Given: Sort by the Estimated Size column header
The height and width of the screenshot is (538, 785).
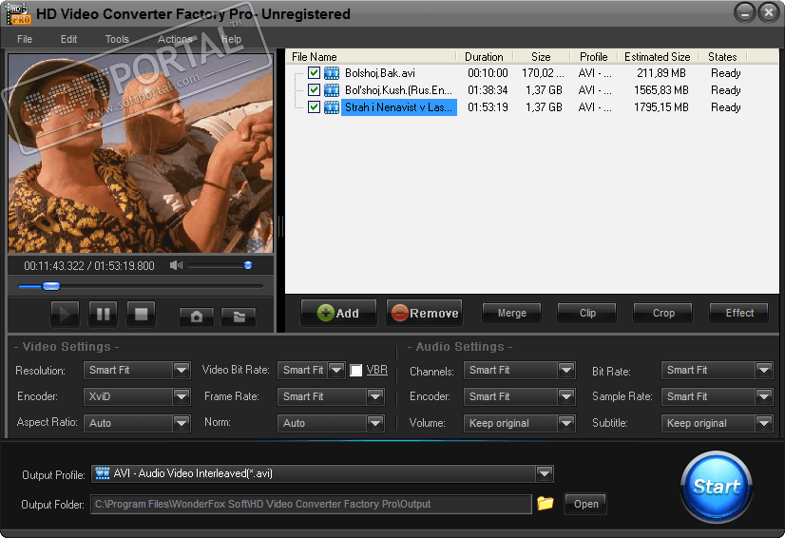Looking at the screenshot, I should (658, 57).
